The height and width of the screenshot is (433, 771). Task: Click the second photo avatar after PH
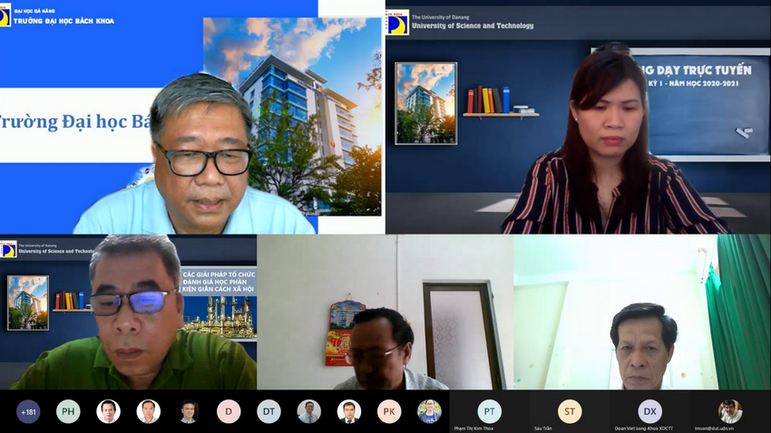149,412
